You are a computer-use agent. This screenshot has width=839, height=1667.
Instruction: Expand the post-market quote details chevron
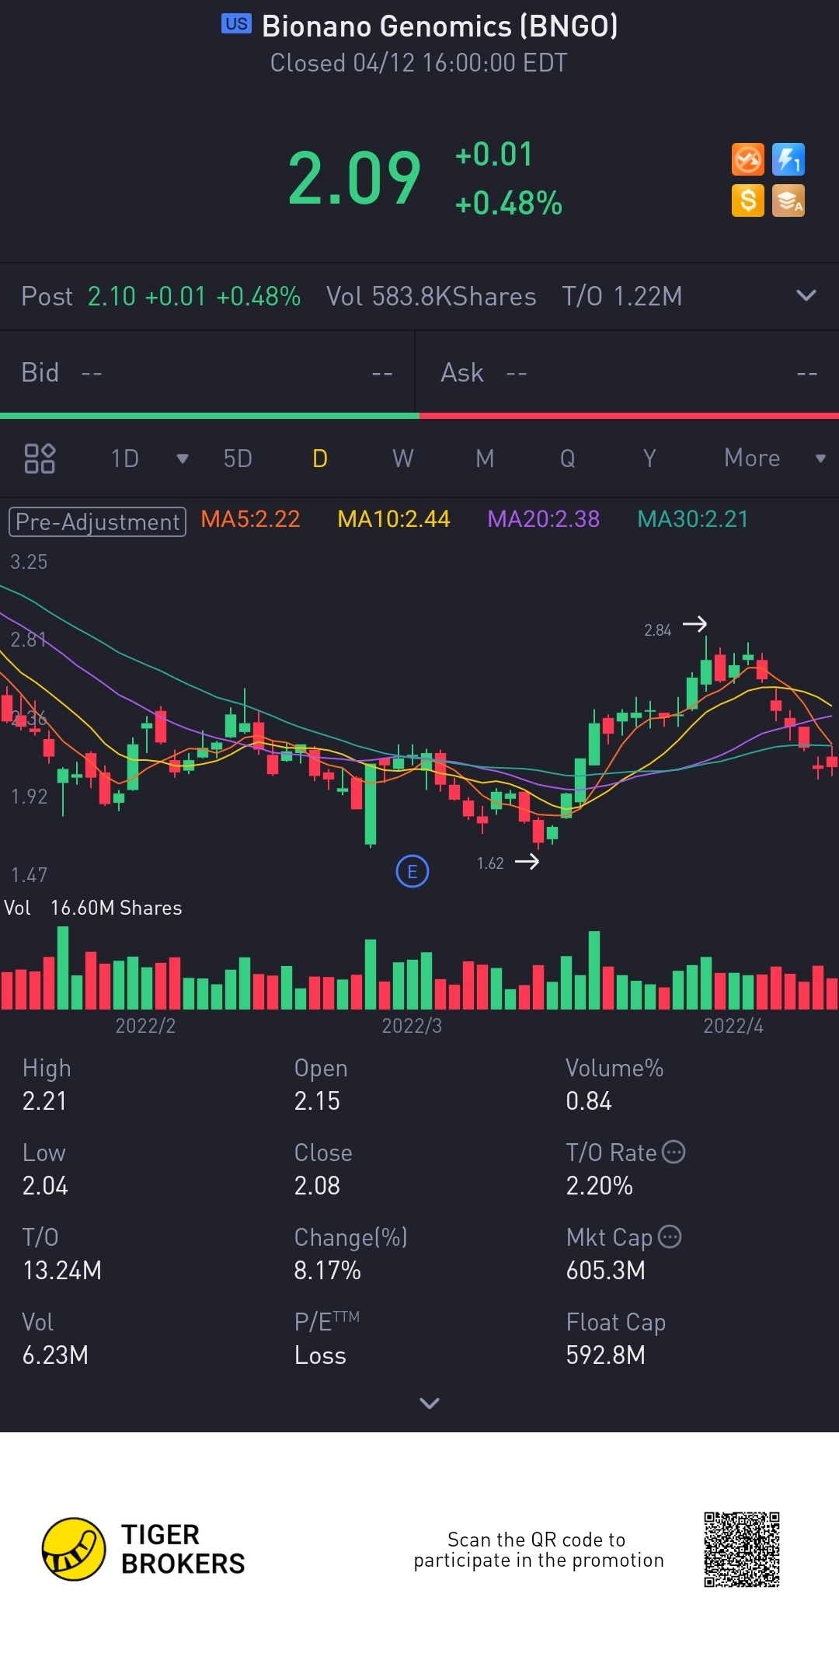pyautogui.click(x=806, y=295)
